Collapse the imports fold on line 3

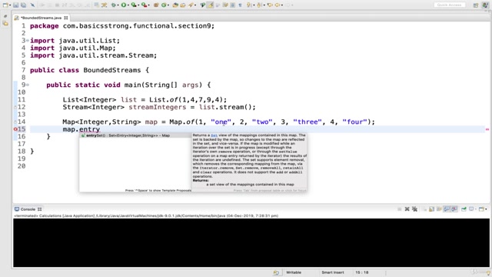point(28,41)
